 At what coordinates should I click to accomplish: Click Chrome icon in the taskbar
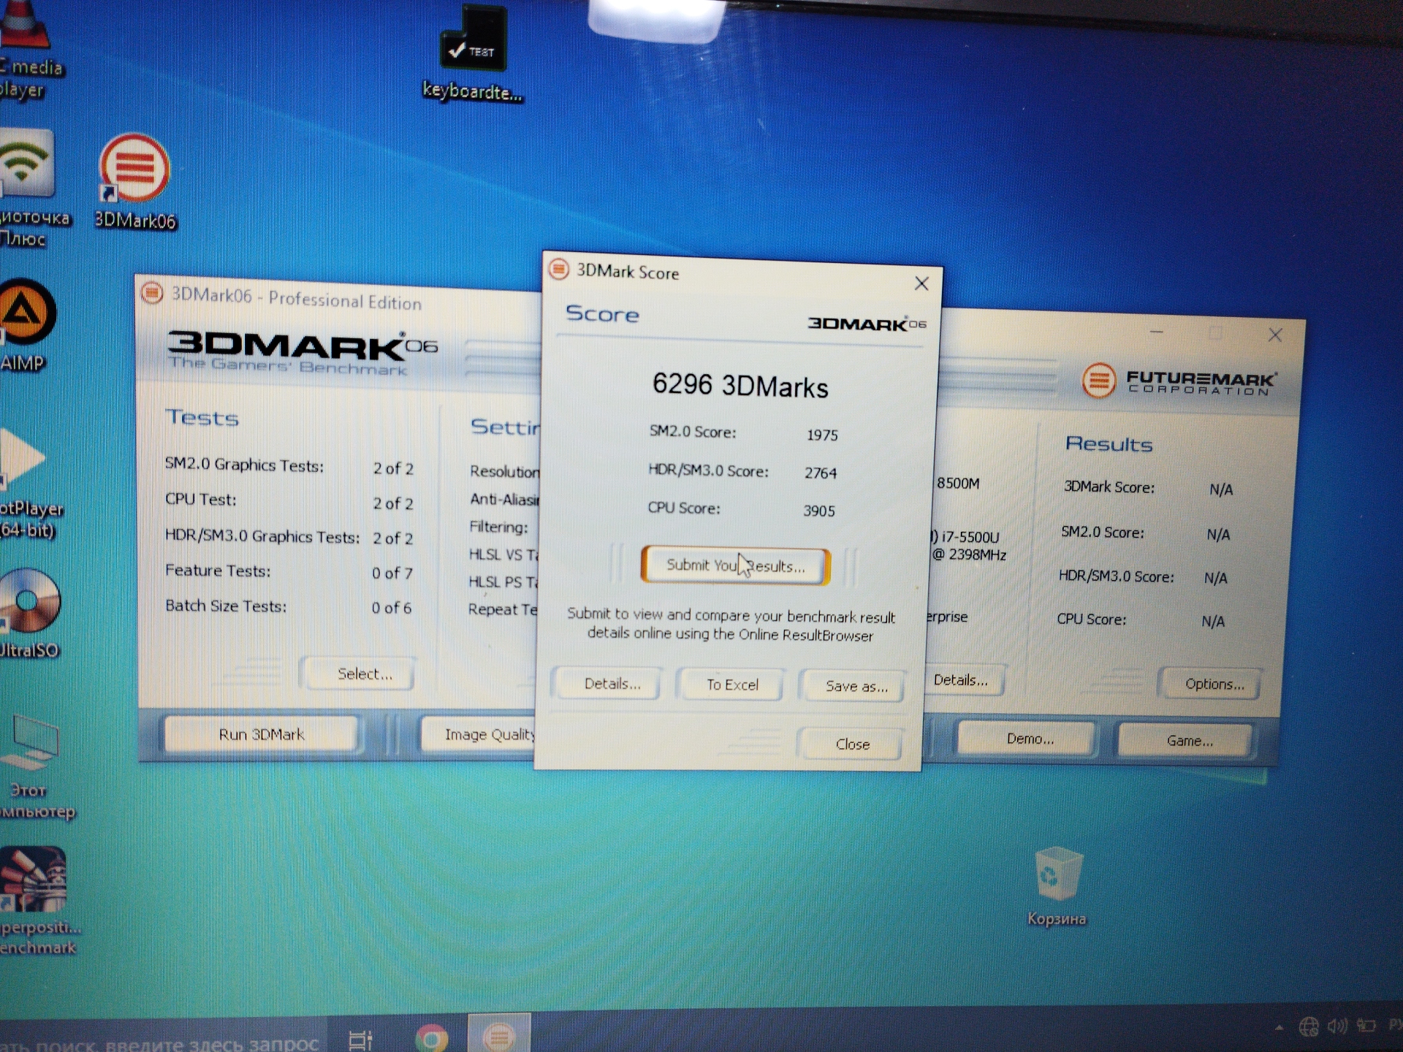click(431, 1037)
